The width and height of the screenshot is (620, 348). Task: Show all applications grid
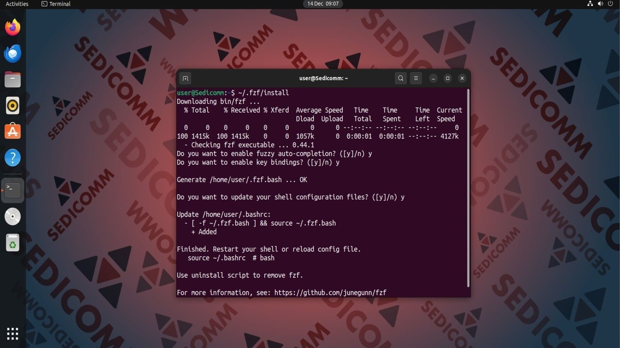click(13, 334)
